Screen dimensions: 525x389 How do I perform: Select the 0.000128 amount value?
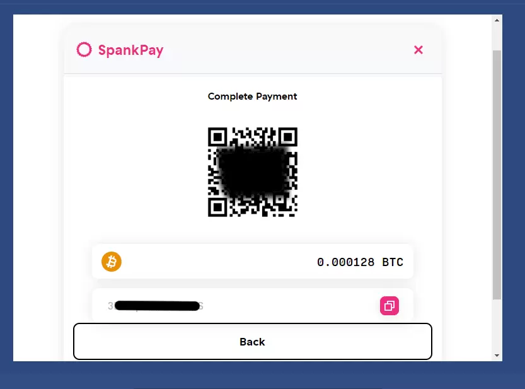click(345, 262)
